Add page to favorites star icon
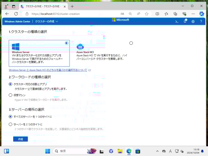The width and height of the screenshot is (208, 156). tap(147, 14)
